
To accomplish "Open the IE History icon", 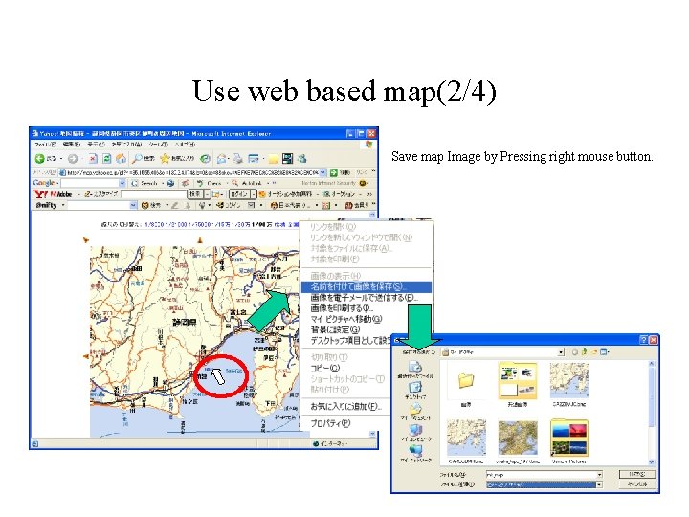I will click(205, 158).
